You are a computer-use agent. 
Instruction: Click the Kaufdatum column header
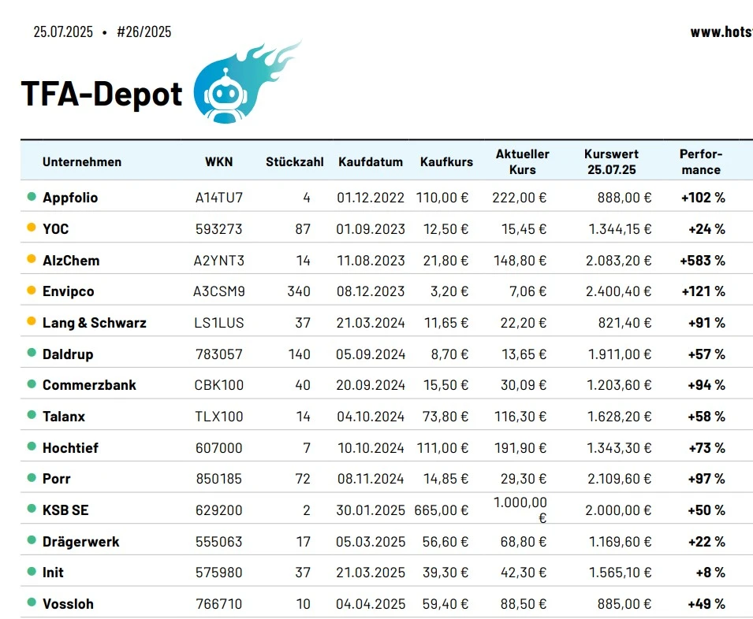point(371,161)
